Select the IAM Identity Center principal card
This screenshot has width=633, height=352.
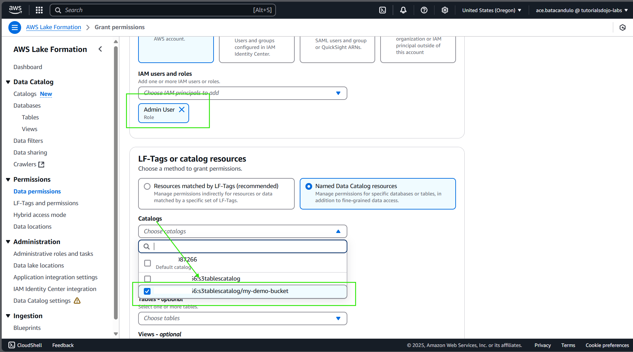[x=257, y=50]
